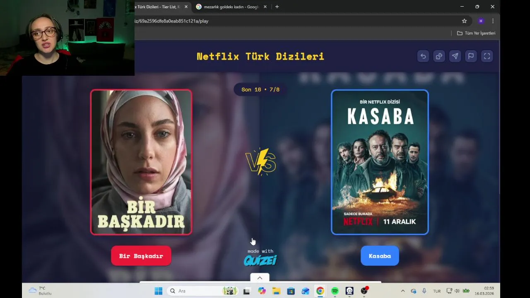The height and width of the screenshot is (298, 530).
Task: Switch to Chrome in the taskbar
Action: [320, 291]
